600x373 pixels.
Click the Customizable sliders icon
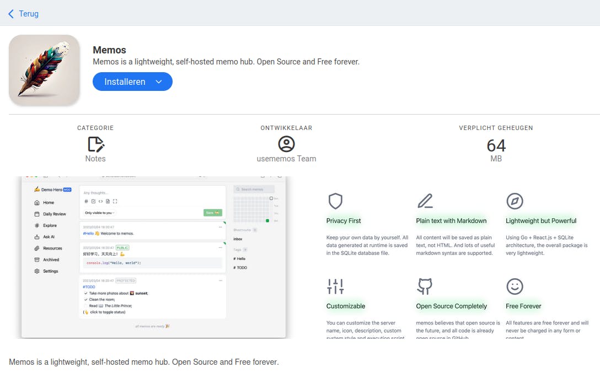coord(335,286)
